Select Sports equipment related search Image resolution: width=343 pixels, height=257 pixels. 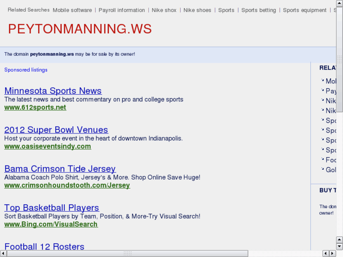point(305,10)
